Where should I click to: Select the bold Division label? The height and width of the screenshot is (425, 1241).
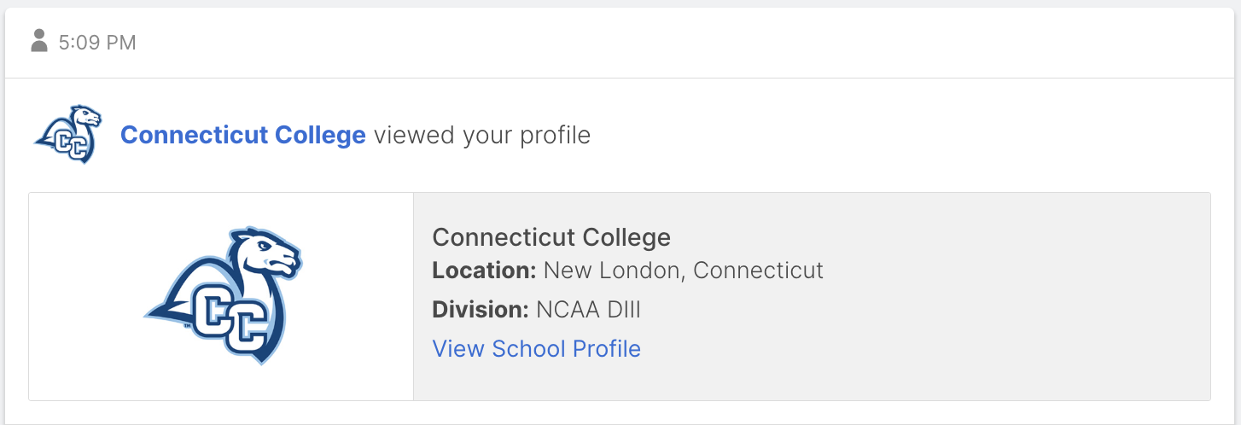click(x=481, y=309)
